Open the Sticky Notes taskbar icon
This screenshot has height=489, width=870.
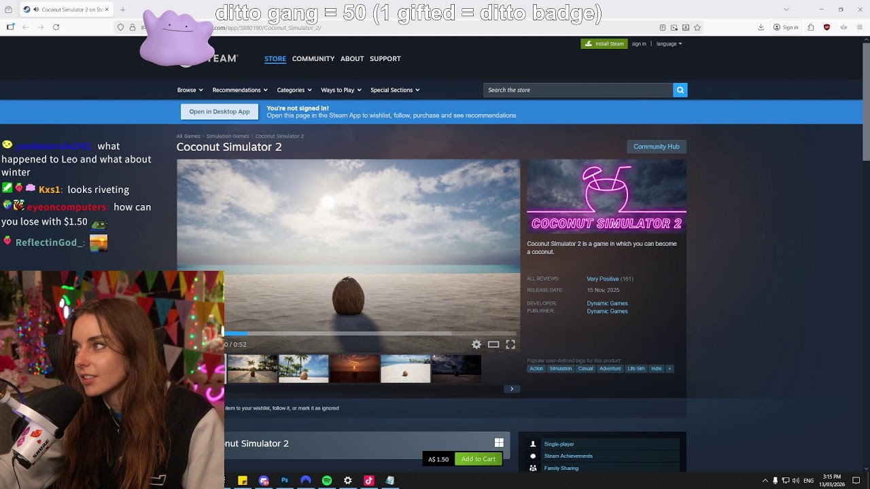tap(243, 480)
